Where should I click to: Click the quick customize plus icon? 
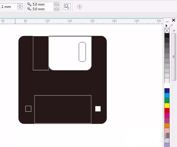tap(80, 7)
